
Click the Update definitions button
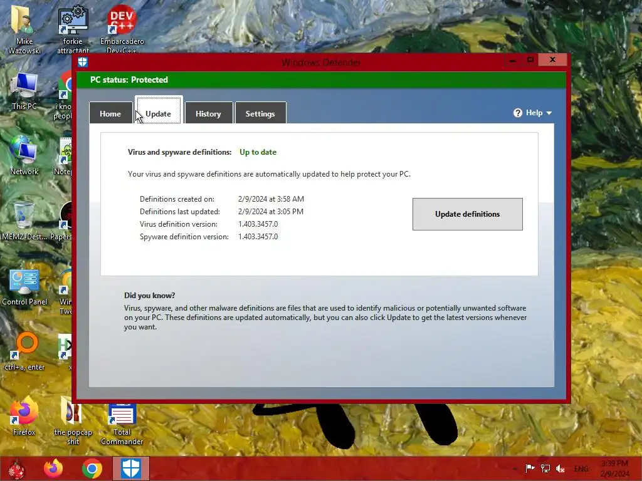pyautogui.click(x=468, y=214)
